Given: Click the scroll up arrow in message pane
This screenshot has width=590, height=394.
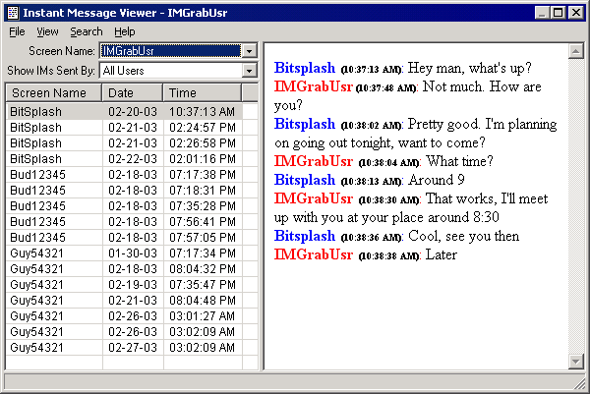Looking at the screenshot, I should pos(575,51).
